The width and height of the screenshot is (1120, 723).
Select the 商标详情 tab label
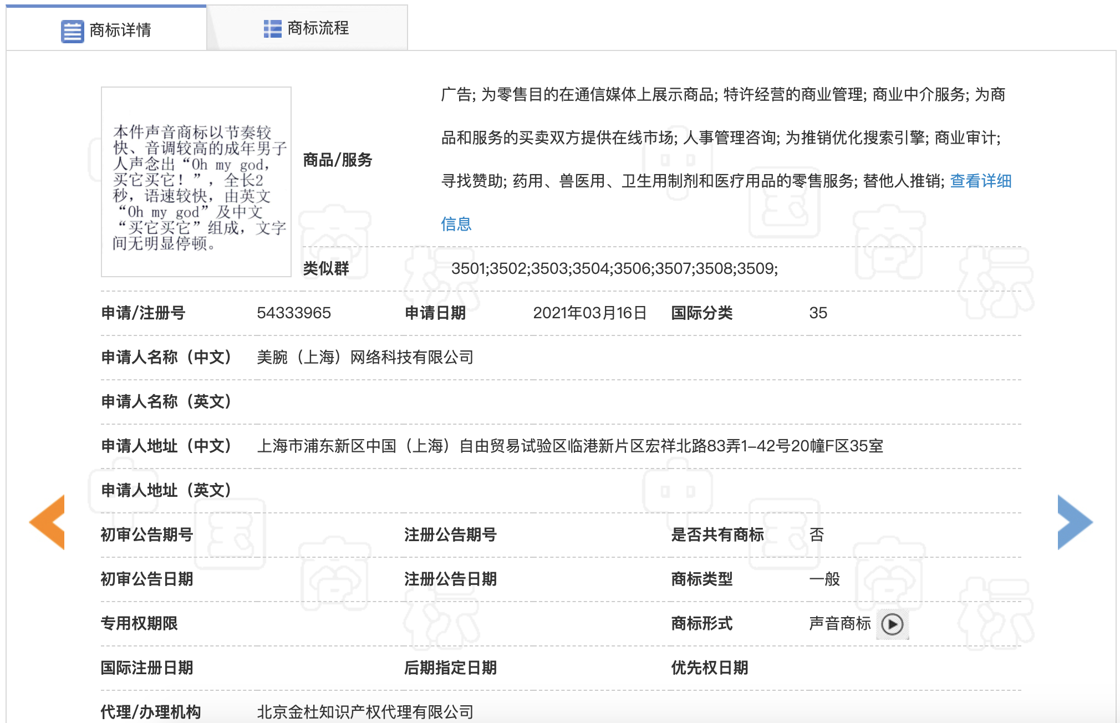click(120, 30)
